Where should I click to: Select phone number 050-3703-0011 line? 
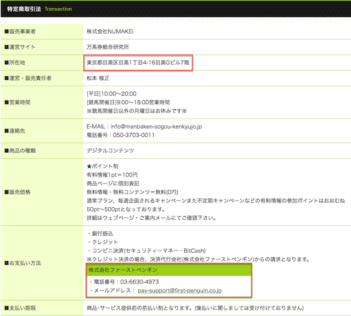pyautogui.click(x=121, y=135)
